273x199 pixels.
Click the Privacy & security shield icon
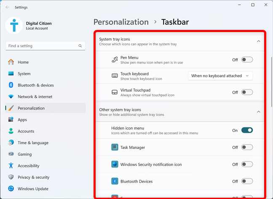[11, 177]
